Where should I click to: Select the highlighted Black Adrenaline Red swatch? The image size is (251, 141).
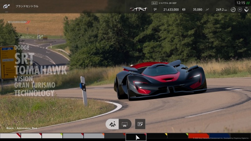(136, 137)
